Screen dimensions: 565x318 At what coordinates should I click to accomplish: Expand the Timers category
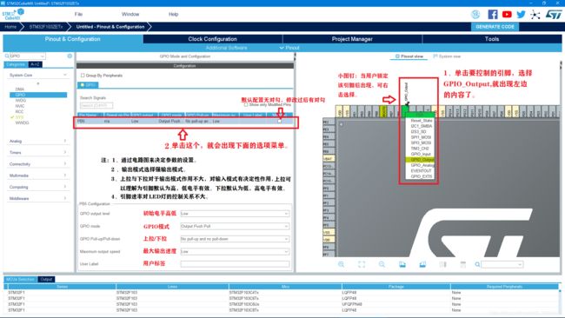point(65,152)
